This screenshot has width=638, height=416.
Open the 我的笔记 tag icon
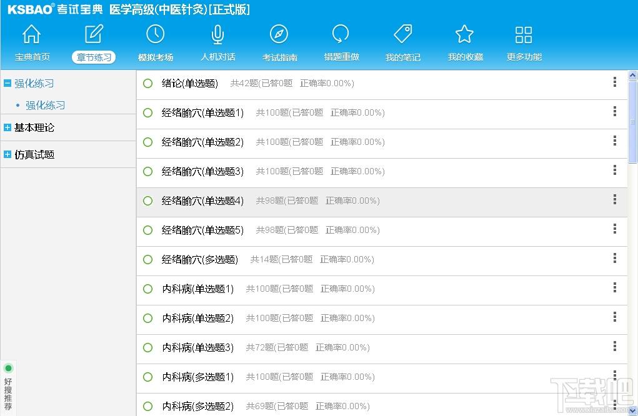[x=403, y=34]
